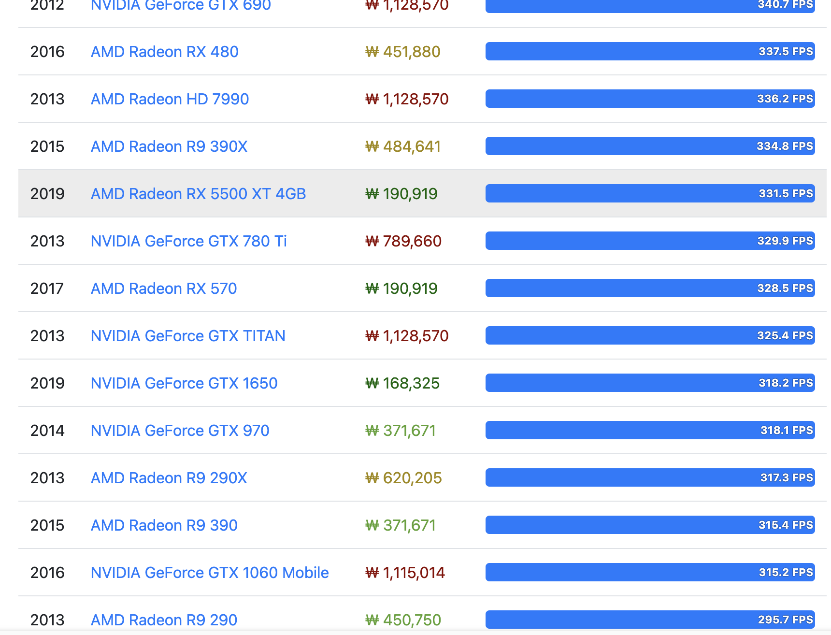Open the NVIDIA GeForce GTX 1650 link
831x635 pixels.
(x=184, y=383)
